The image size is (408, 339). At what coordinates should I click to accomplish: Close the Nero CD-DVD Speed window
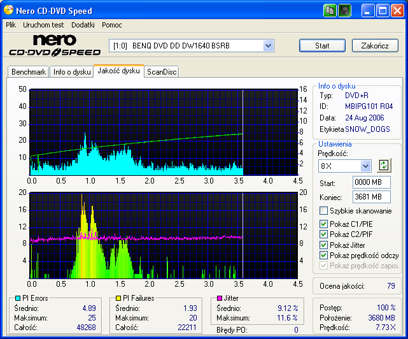click(398, 11)
